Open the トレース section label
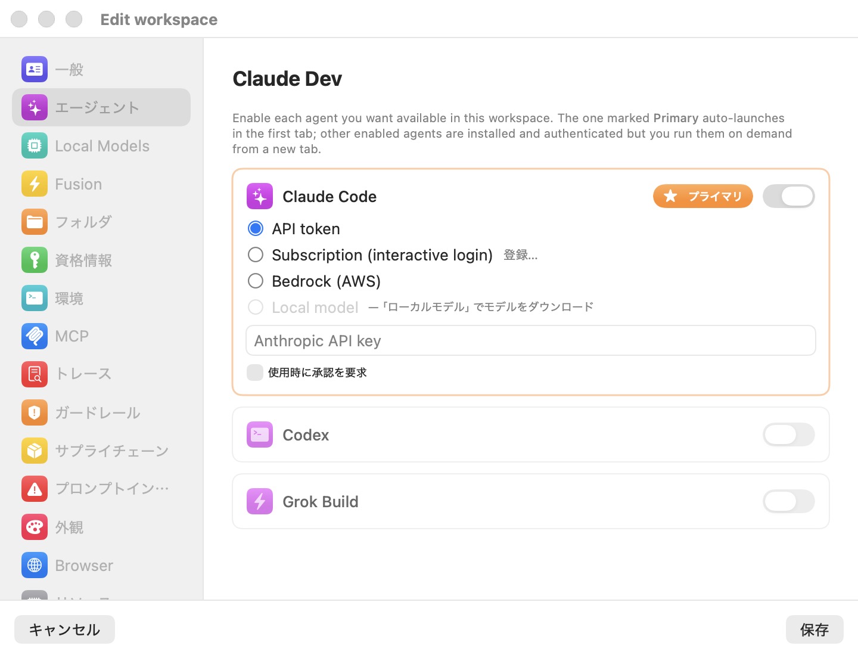858x658 pixels. [83, 374]
